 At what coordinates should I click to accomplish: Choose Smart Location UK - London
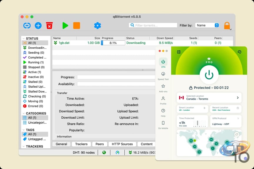(192, 109)
